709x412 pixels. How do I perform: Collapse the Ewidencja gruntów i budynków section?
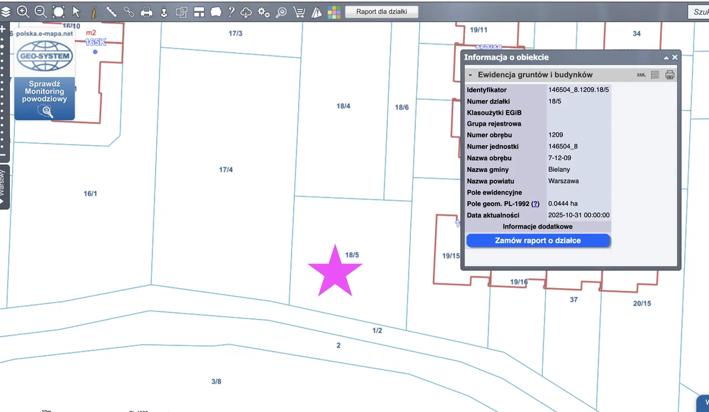[470, 75]
